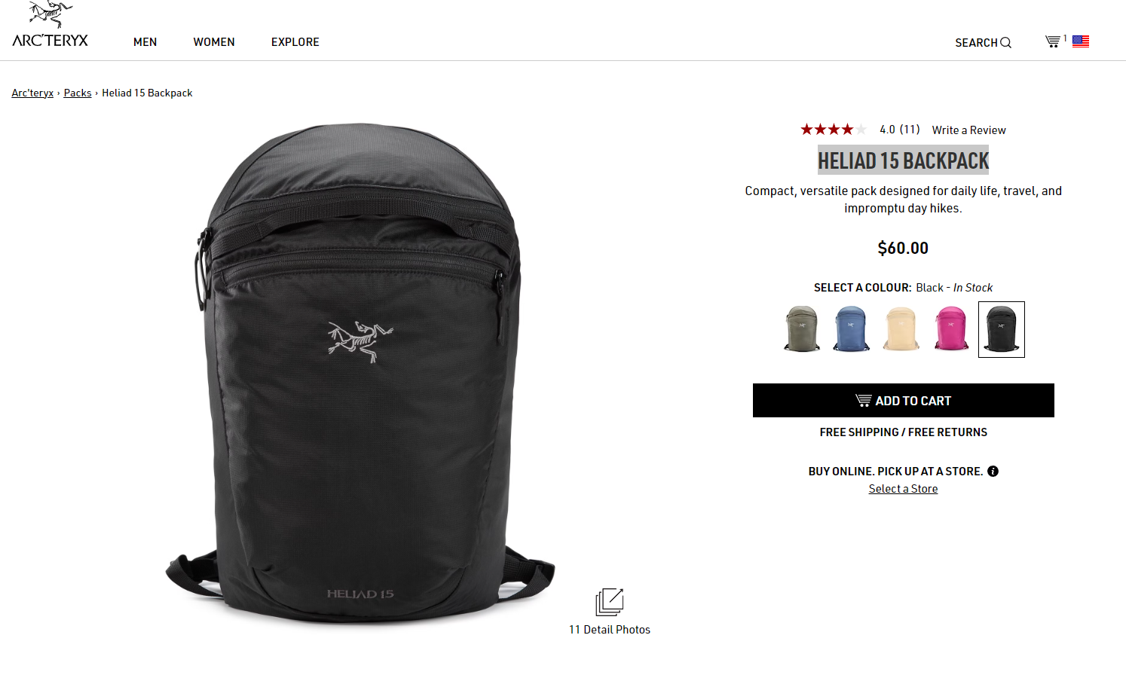Click the US flag country selector

pos(1081,41)
